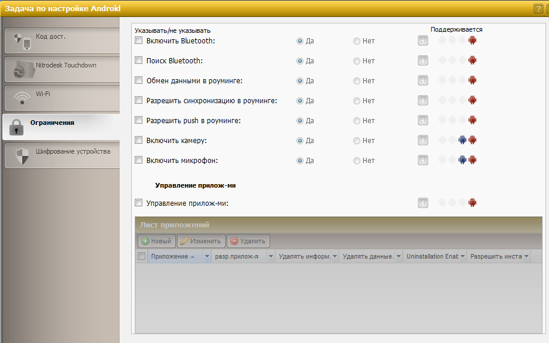Click red Android icon in Разрешить синхронизацию row
This screenshot has width=549, height=343.
[472, 100]
